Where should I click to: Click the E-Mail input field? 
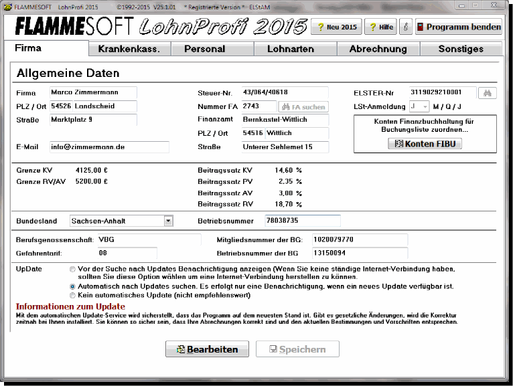coord(109,147)
